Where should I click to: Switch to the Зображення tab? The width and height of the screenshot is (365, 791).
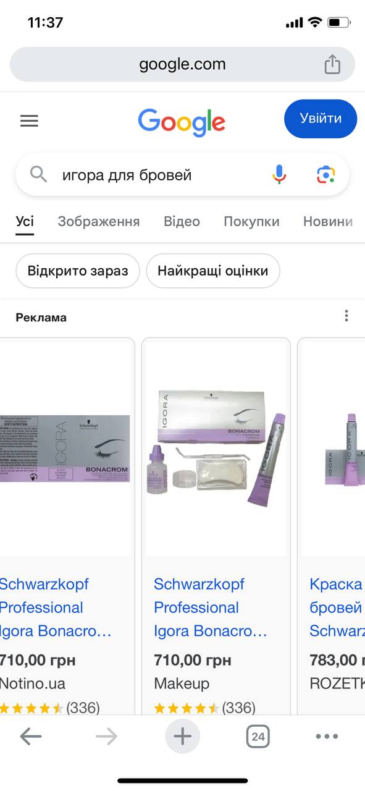[x=99, y=221]
